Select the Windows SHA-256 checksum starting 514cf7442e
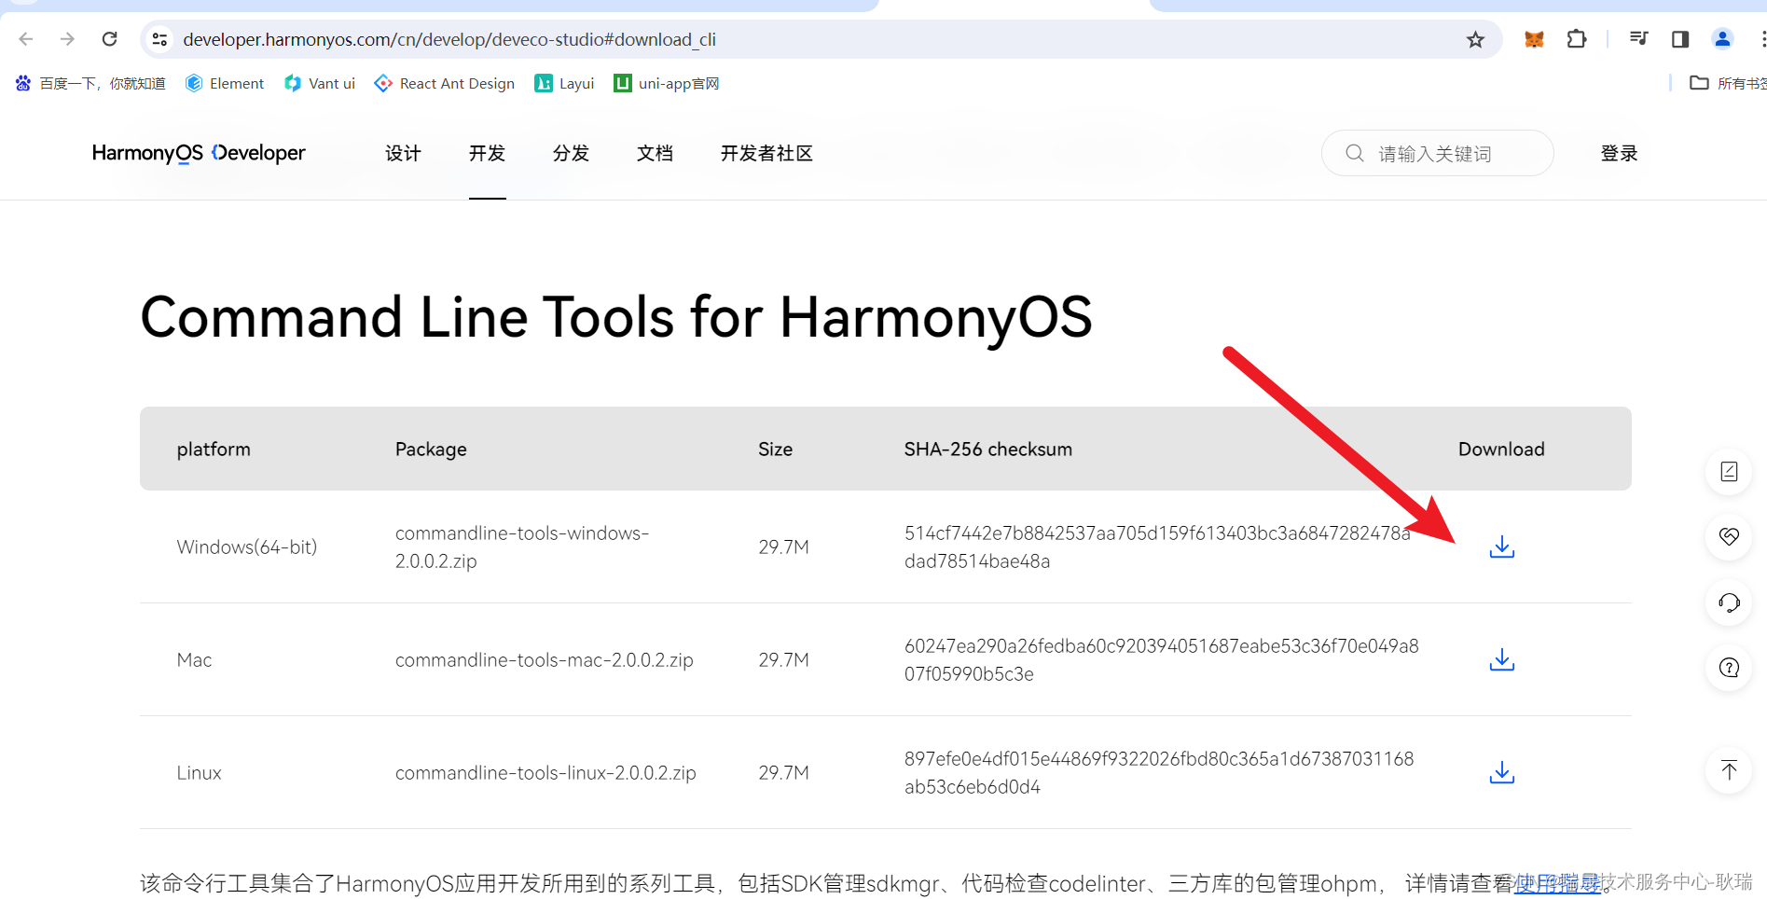The image size is (1767, 899). (1157, 546)
